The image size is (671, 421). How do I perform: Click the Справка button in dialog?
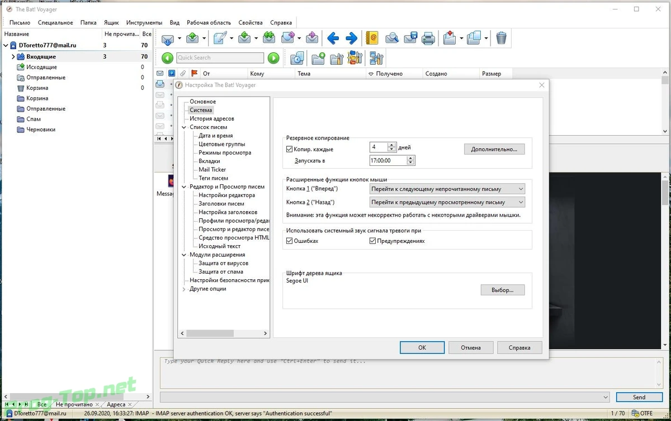[x=519, y=347]
